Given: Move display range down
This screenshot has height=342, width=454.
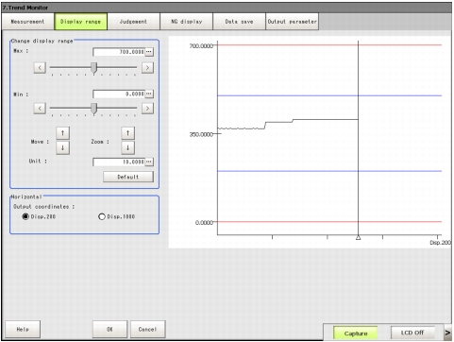Looking at the screenshot, I should [x=63, y=147].
